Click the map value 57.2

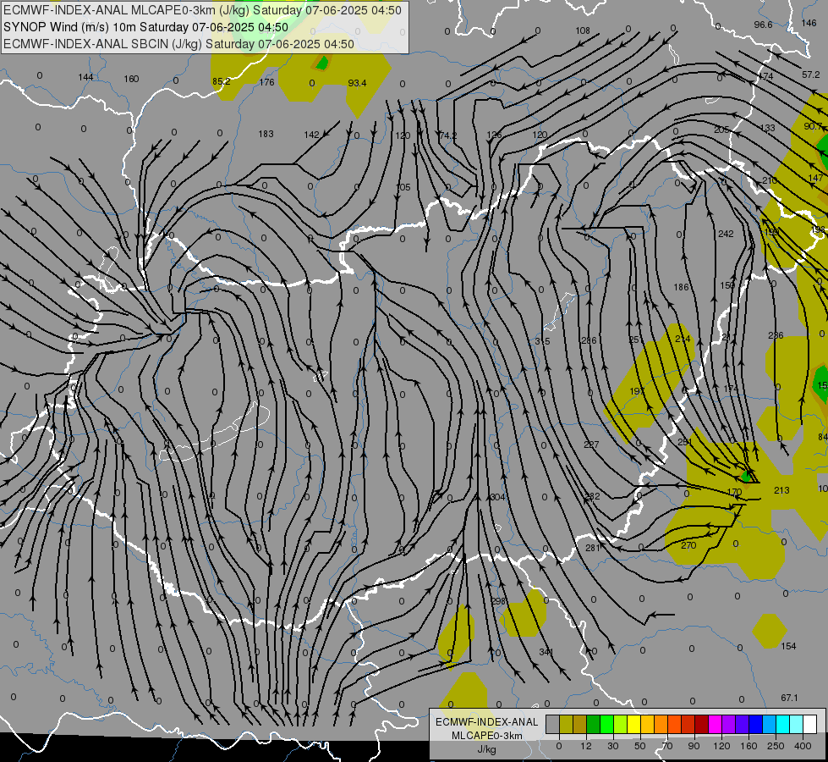(x=810, y=75)
